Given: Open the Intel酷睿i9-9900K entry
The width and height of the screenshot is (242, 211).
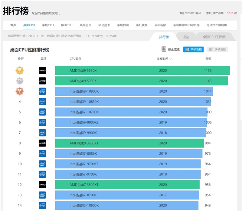Looking at the screenshot, I should pyautogui.click(x=131, y=133).
